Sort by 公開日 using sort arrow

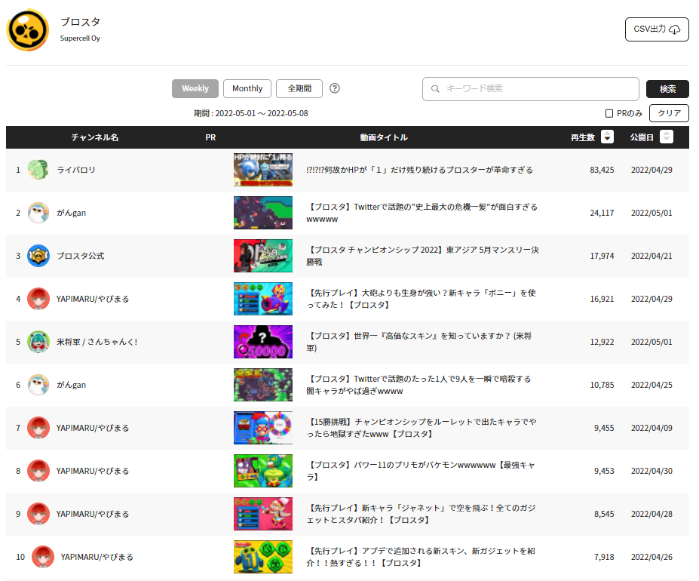667,137
